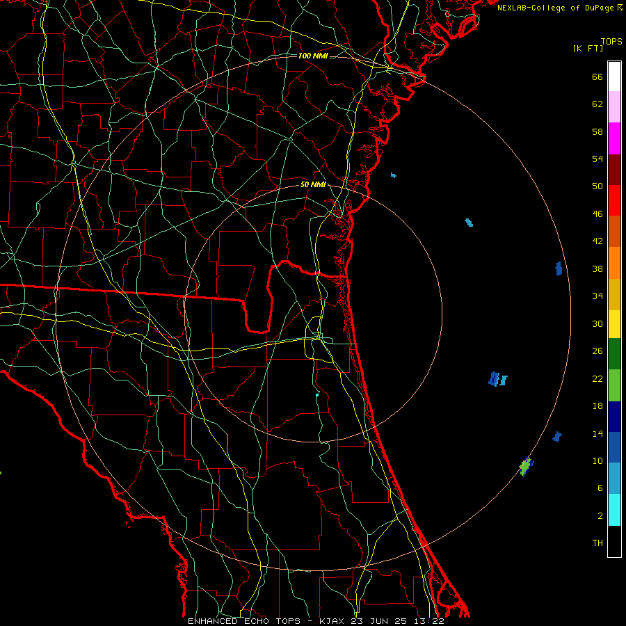Screen dimensions: 626x626
Task: Click the '10' legend value
Action: [x=597, y=460]
